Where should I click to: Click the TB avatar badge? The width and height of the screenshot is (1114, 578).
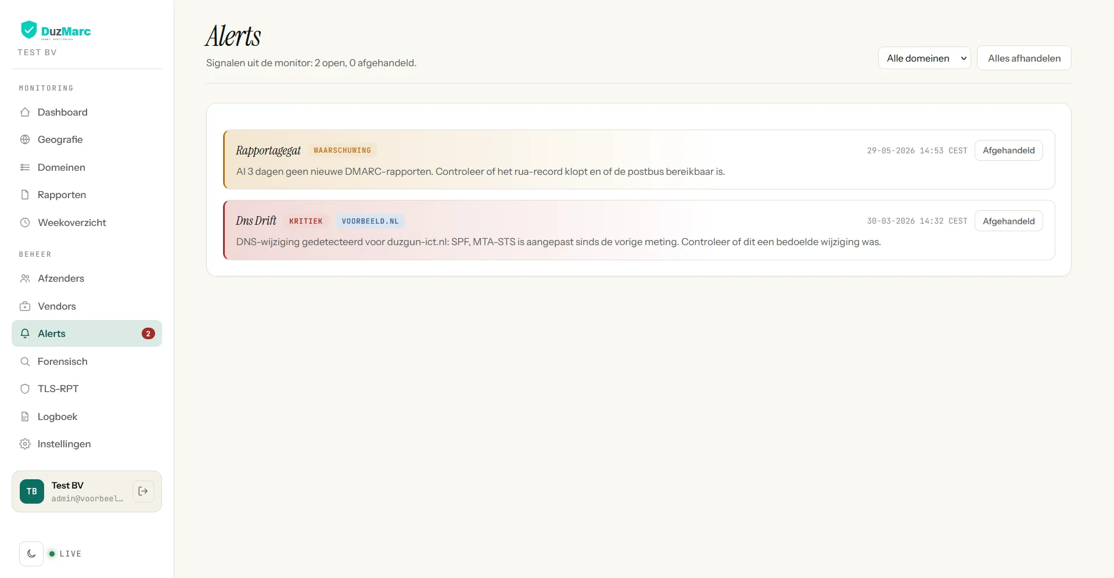coord(32,491)
